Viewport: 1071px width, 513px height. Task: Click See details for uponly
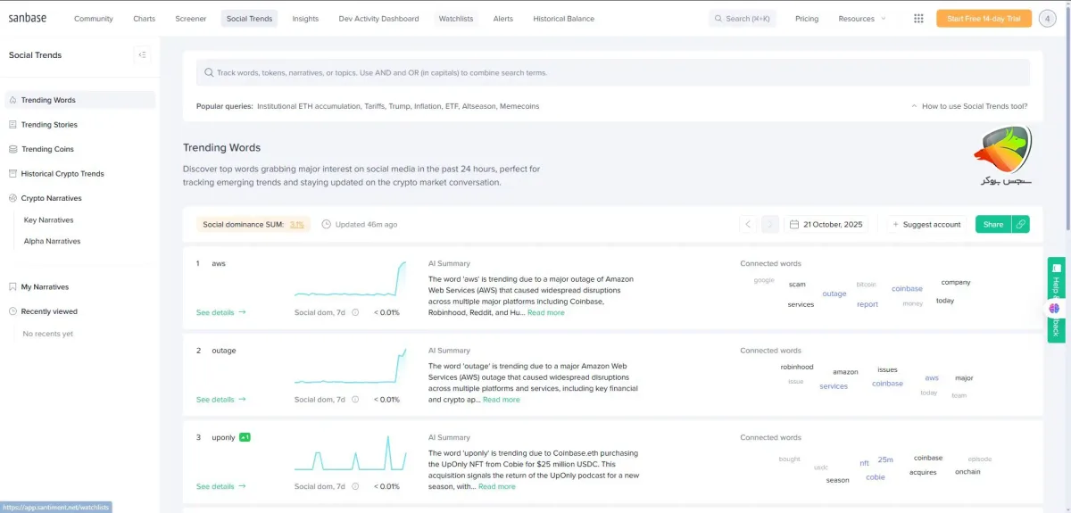point(221,486)
